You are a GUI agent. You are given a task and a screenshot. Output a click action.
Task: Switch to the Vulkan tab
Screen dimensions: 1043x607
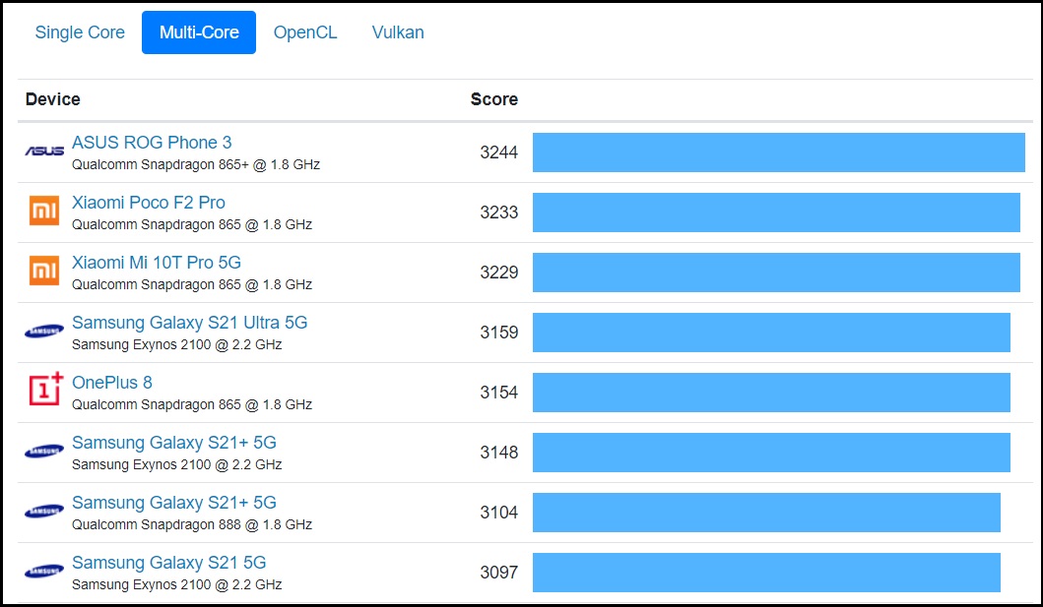click(x=398, y=32)
